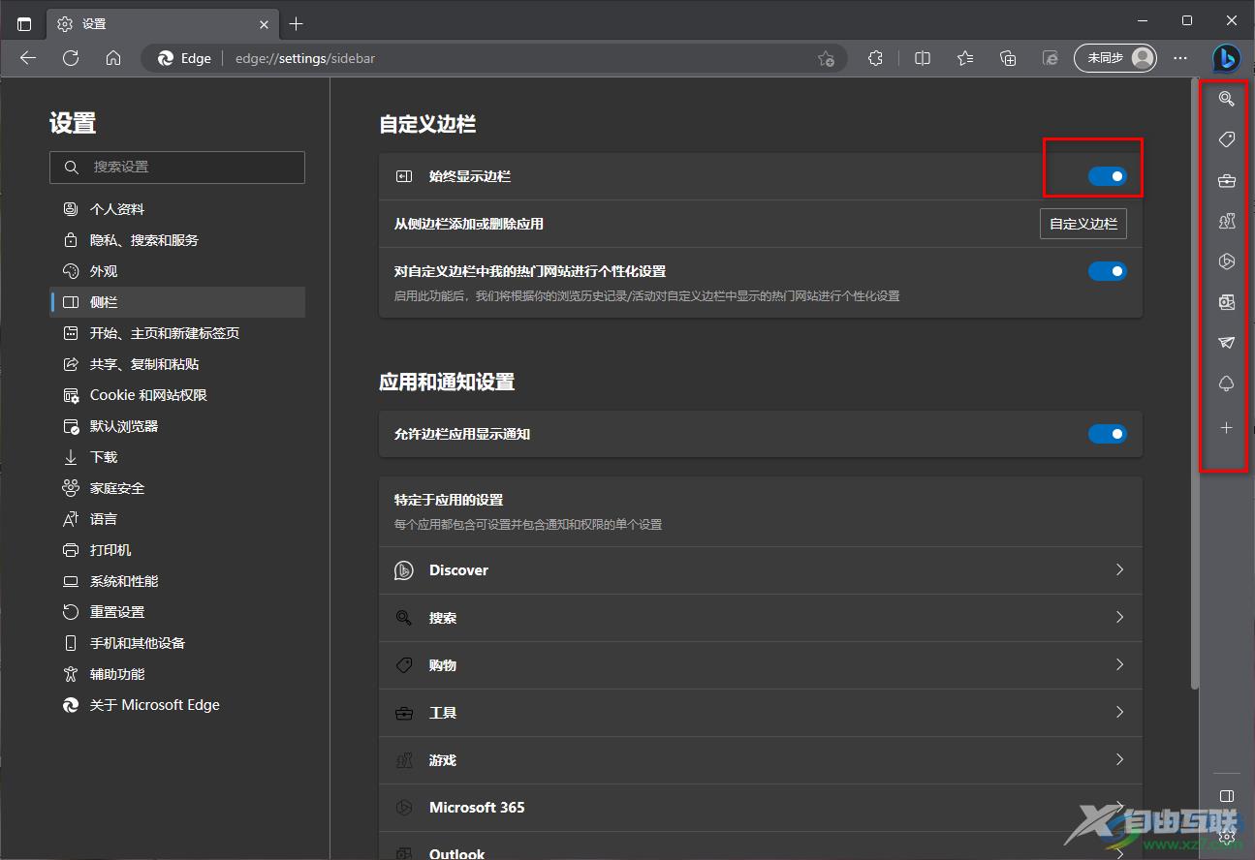Image resolution: width=1255 pixels, height=860 pixels.
Task: Select 打印机 in settings menu
Action: point(177,550)
